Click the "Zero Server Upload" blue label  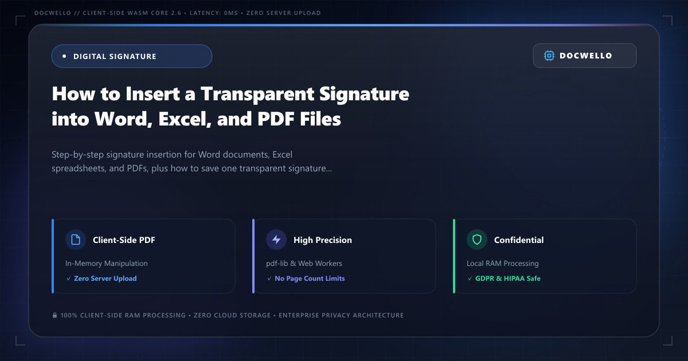tap(105, 278)
